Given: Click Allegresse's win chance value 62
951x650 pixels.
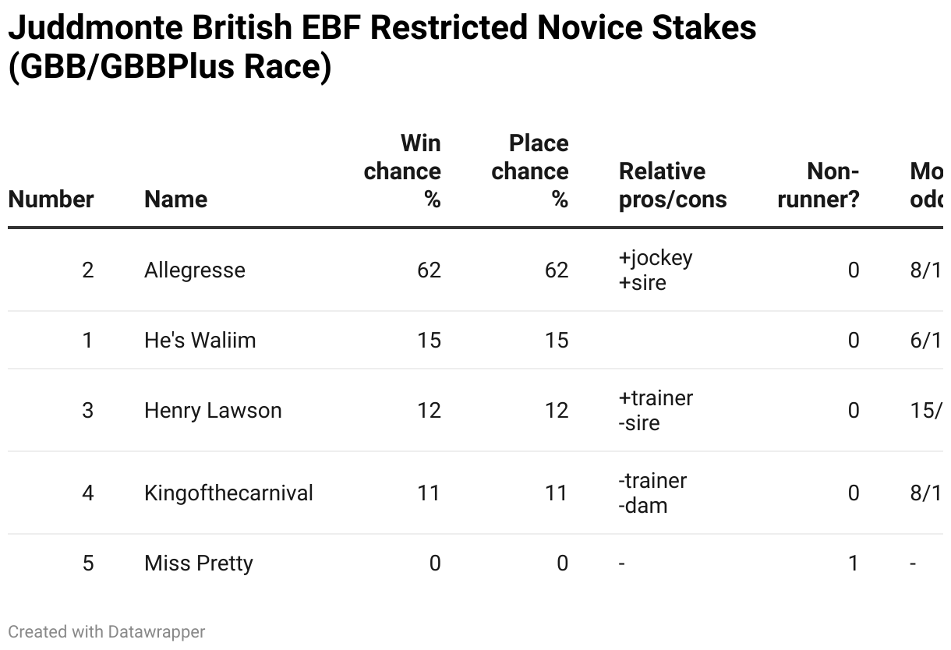Looking at the screenshot, I should click(x=429, y=270).
